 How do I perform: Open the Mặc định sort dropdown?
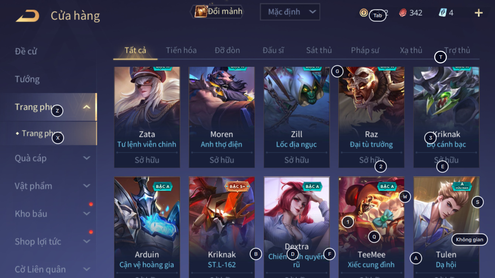click(x=290, y=12)
